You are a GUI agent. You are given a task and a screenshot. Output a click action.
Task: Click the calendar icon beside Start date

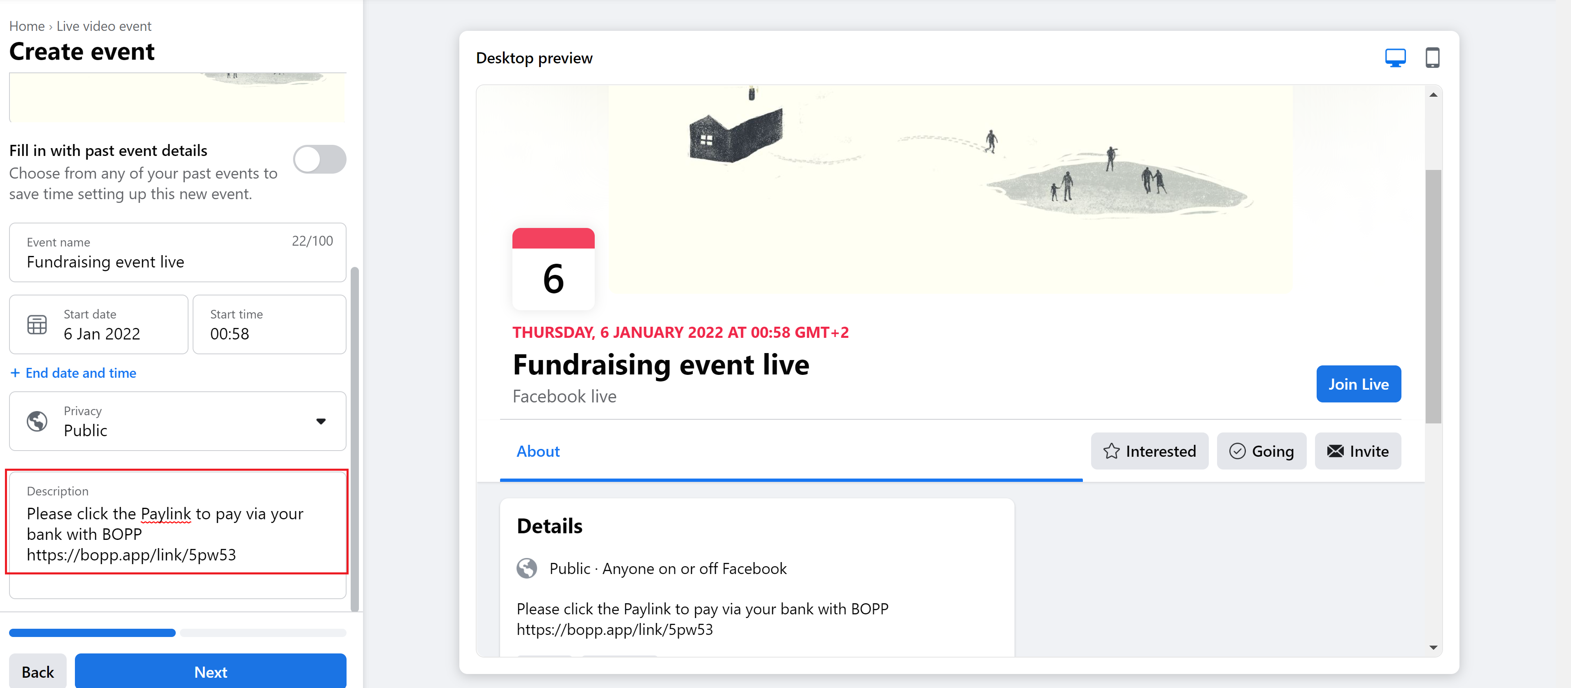point(37,325)
